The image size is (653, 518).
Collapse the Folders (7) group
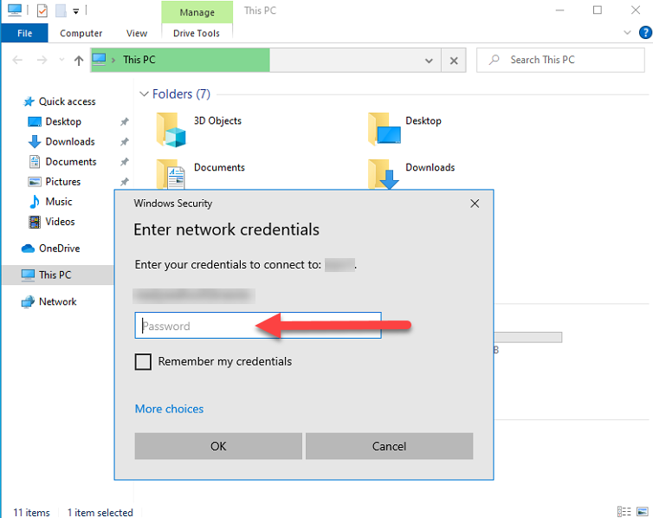click(144, 94)
